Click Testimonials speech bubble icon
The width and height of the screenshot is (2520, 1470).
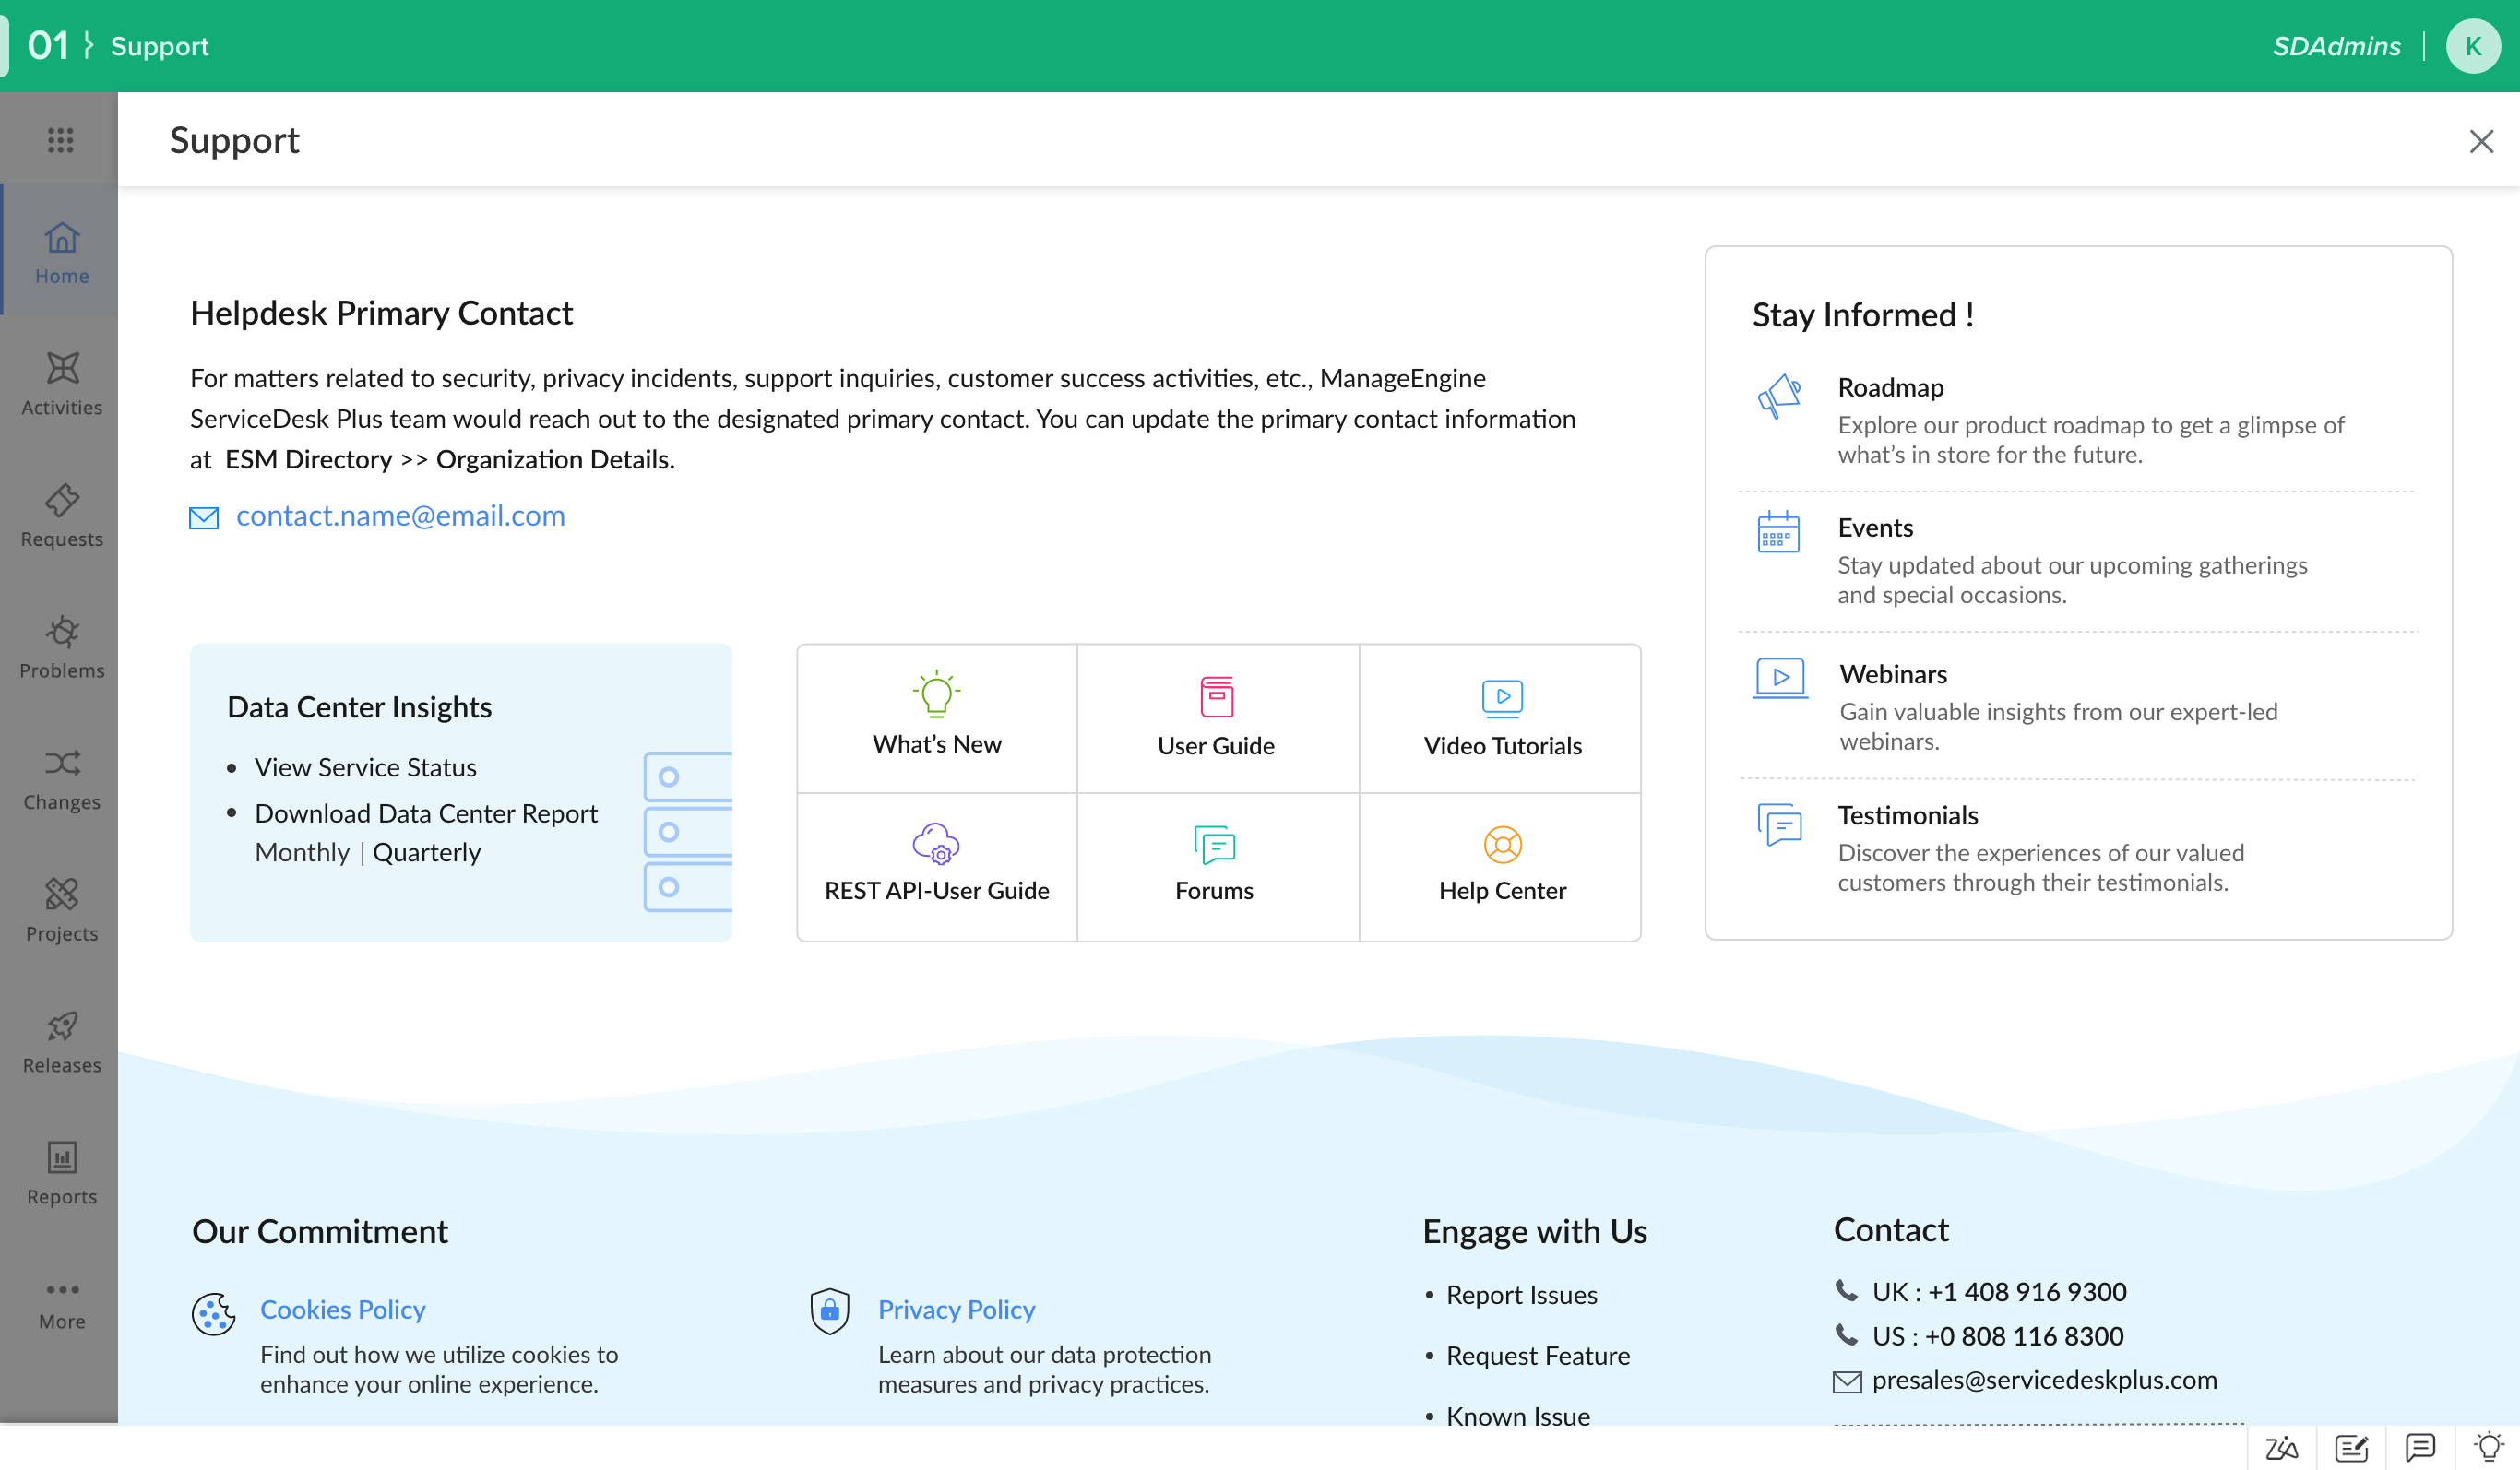point(1779,824)
